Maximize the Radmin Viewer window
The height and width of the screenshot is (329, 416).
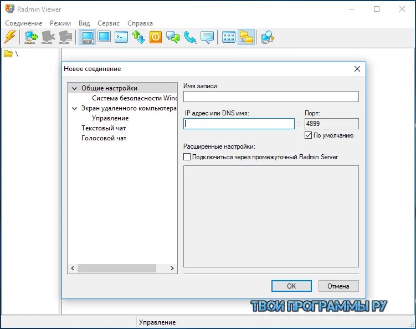pyautogui.click(x=377, y=9)
